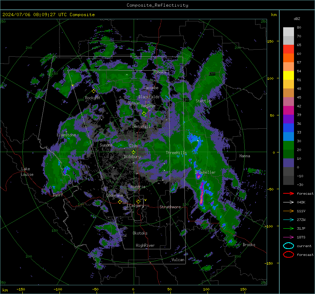Click the Vulcan city label
The width and height of the screenshot is (315, 294).
click(178, 260)
